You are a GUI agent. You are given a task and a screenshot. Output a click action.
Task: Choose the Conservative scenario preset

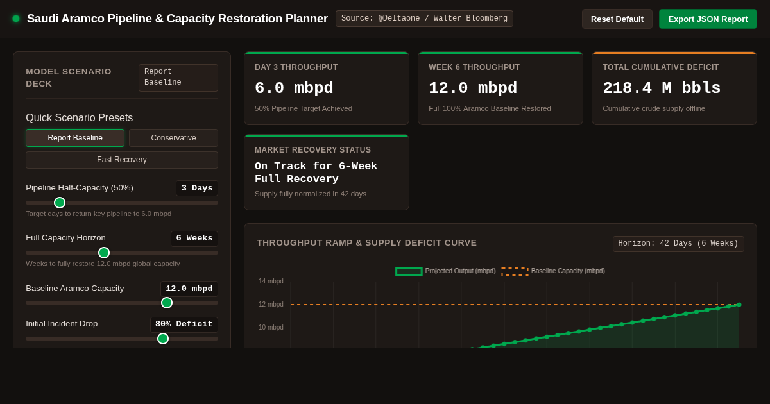pos(173,138)
